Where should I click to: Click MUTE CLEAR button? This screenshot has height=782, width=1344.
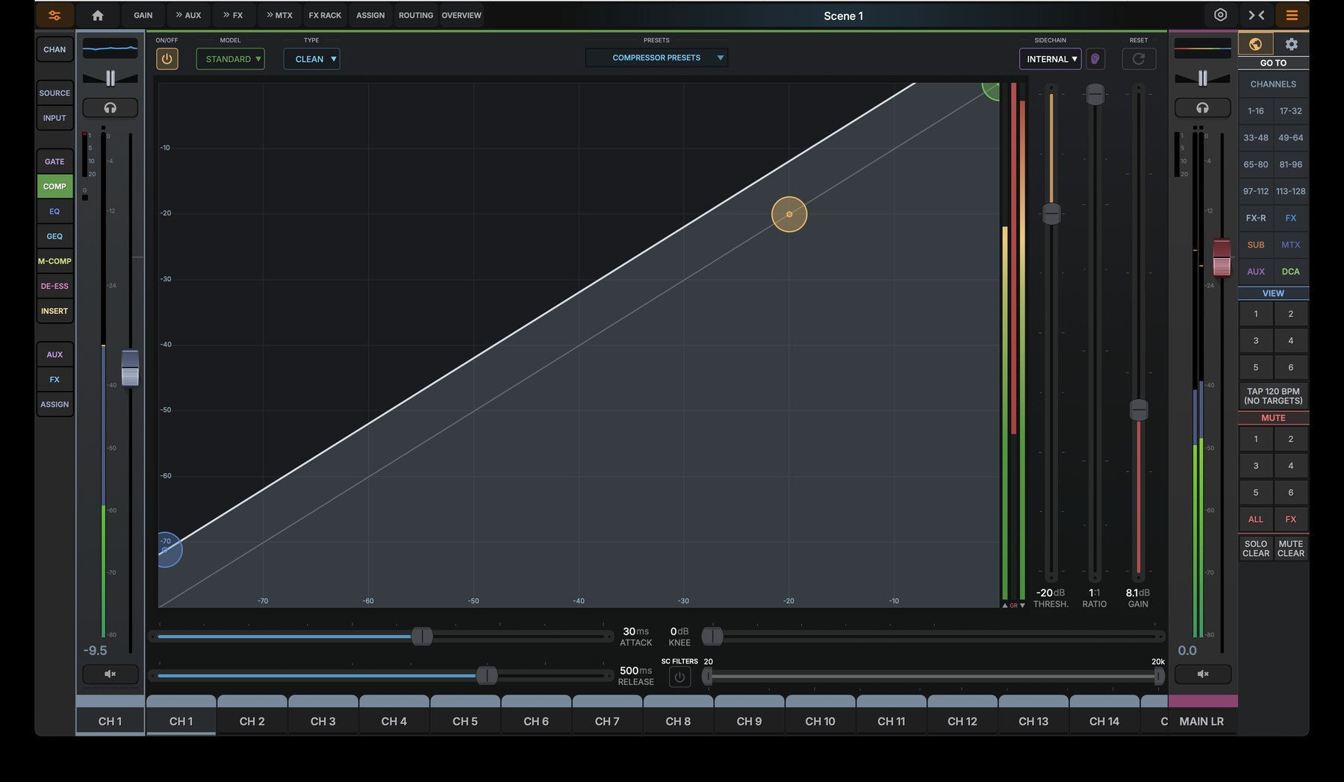tap(1290, 548)
